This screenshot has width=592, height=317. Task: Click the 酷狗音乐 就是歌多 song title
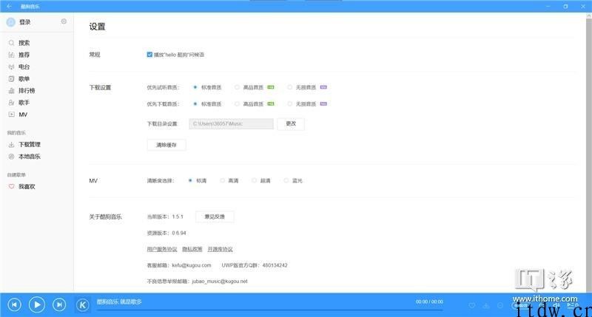[x=119, y=302]
